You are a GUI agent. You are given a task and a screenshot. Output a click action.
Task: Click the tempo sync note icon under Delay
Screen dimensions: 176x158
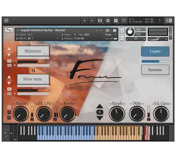pyautogui.click(x=148, y=119)
